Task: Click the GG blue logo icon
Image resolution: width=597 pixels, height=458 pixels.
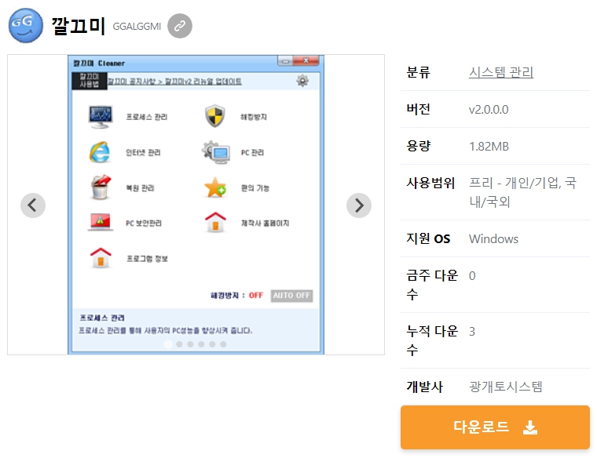Action: pos(25,25)
